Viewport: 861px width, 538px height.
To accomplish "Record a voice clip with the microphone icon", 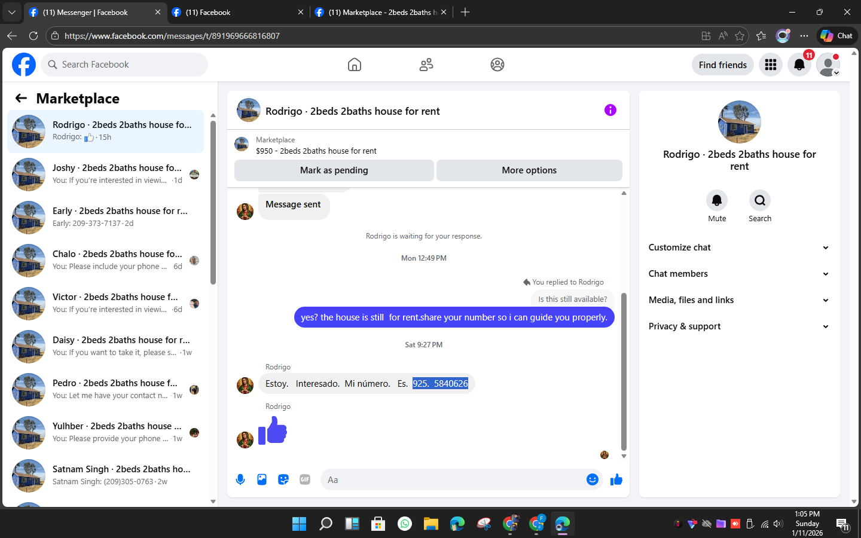I will pos(240,479).
